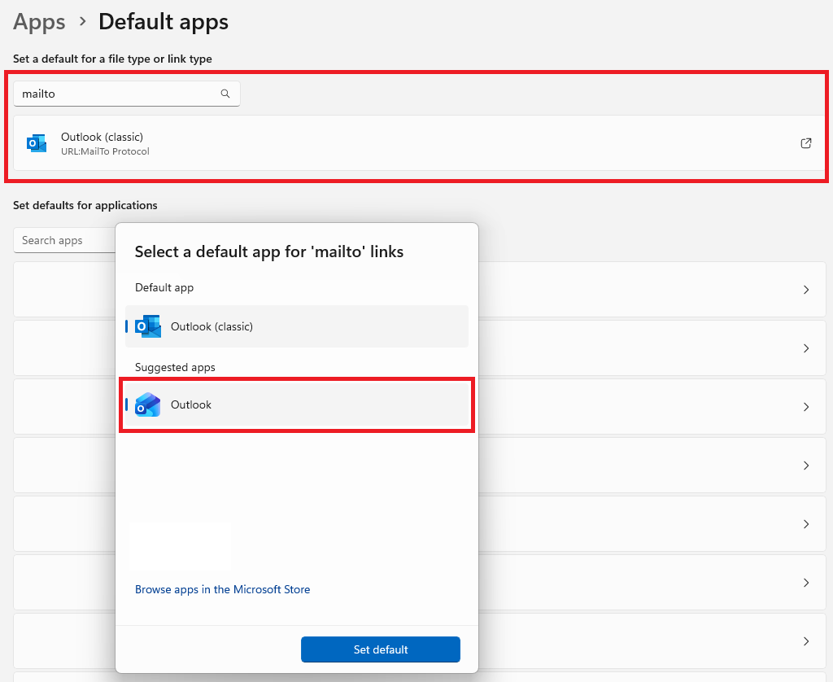Open Browse apps in the Microsoft Store
This screenshot has width=833, height=682.
coord(223,589)
